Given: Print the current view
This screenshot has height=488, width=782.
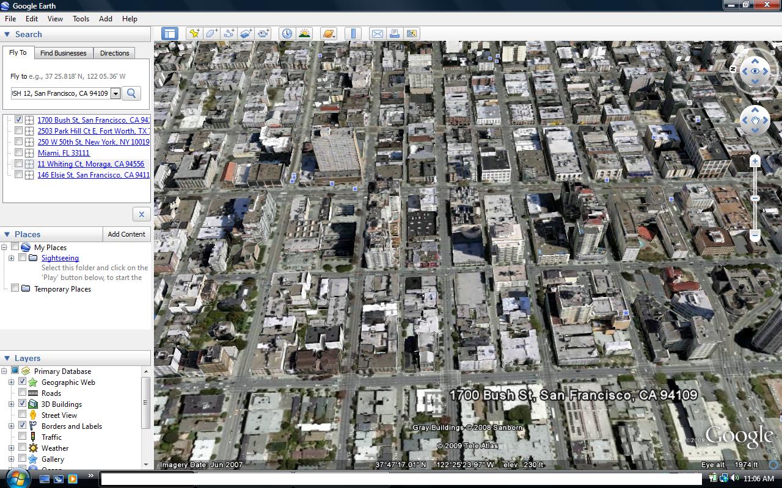Looking at the screenshot, I should point(395,34).
